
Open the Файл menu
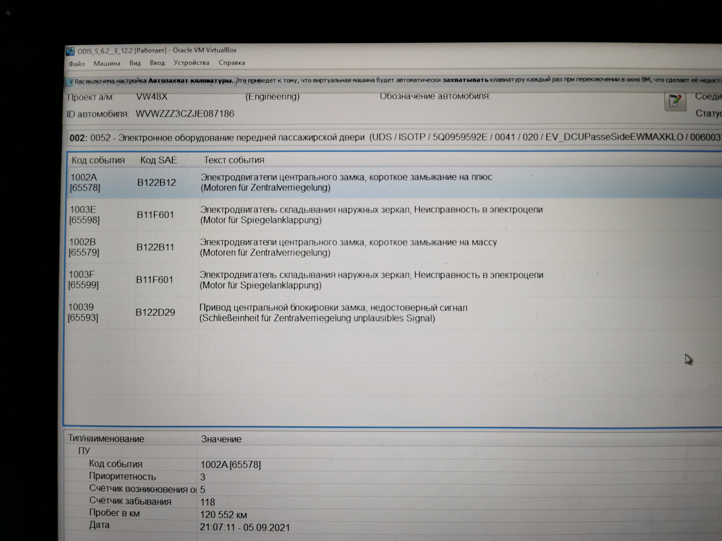tap(77, 64)
